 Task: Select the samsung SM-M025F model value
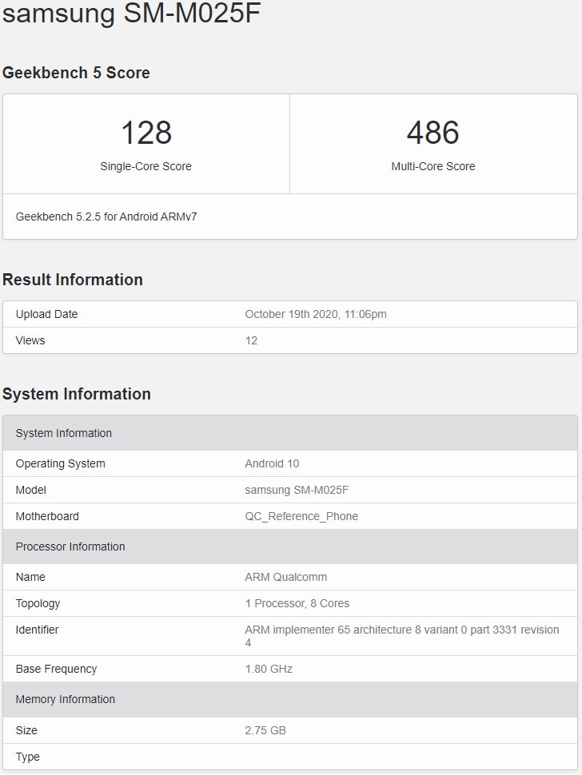pyautogui.click(x=297, y=490)
